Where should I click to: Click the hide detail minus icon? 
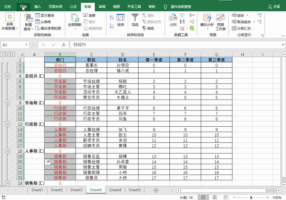pos(259,22)
